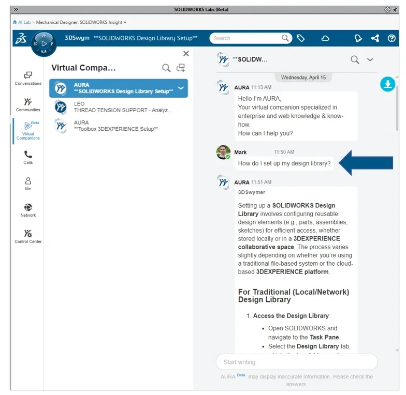Screen dimensions: 406x395
Task: Open AURA Toolbox 3DEXPERIENCE Setup conversation
Action: click(118, 126)
